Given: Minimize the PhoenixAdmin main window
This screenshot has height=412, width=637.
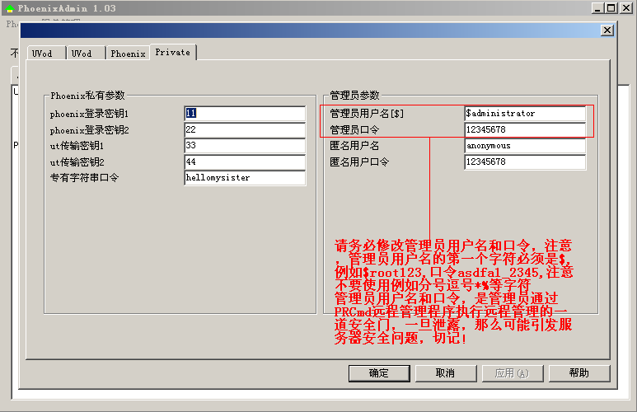Looking at the screenshot, I should tap(597, 8).
